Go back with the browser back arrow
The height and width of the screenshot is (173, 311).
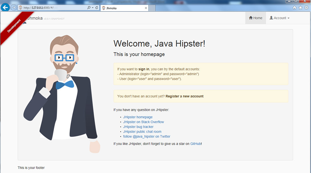pyautogui.click(x=5, y=7)
